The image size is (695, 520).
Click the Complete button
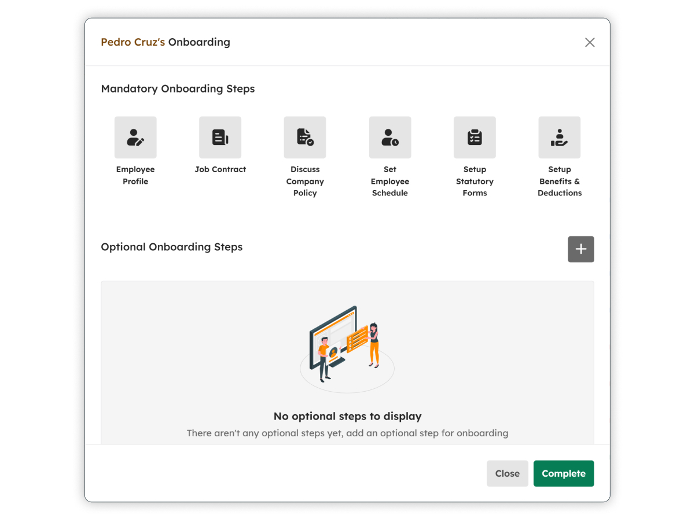coord(564,473)
